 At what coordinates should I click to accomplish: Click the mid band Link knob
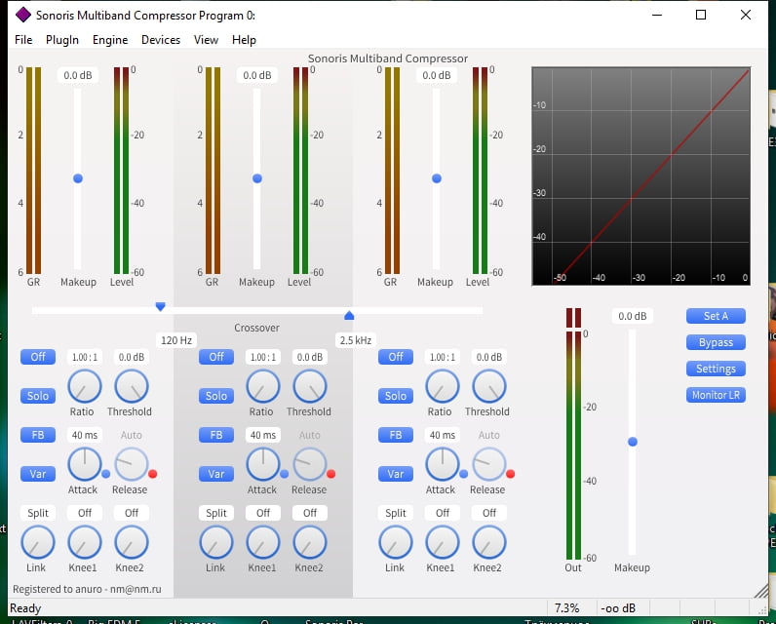point(216,542)
